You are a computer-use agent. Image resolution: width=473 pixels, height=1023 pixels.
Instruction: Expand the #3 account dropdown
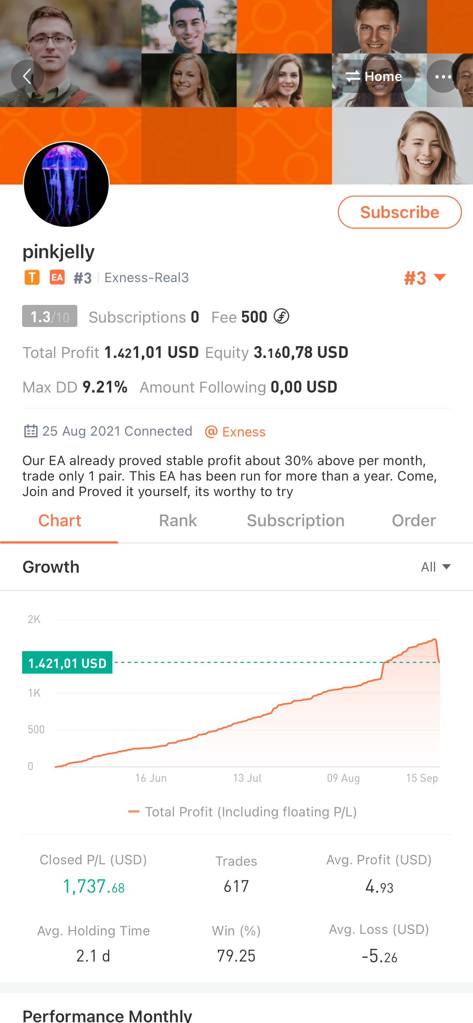coord(425,278)
